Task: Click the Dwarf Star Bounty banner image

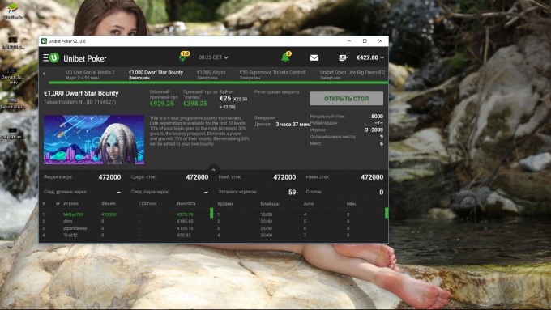Action: coord(94,140)
